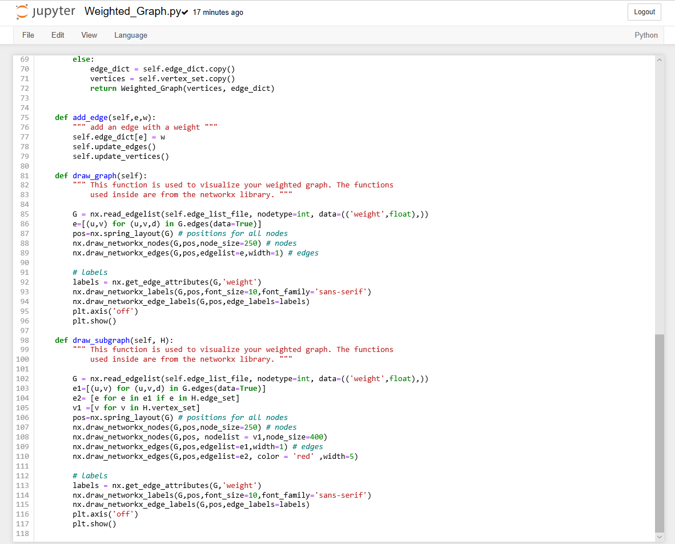The width and height of the screenshot is (675, 544).
Task: Click the plt.show() on line 117
Action: 94,524
